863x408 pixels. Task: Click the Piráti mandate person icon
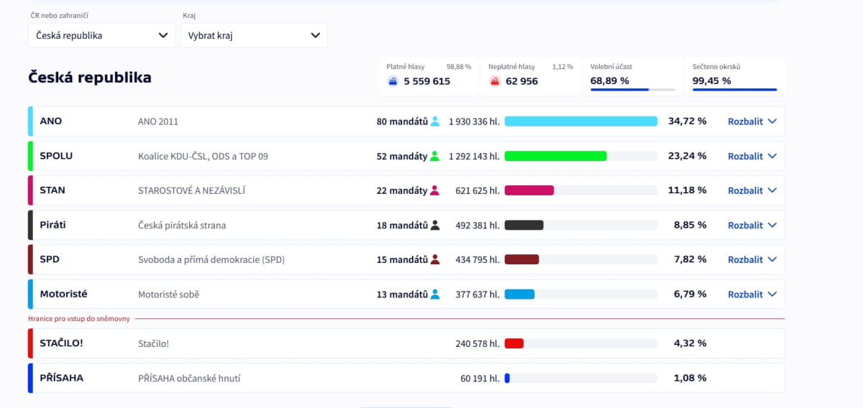[435, 225]
